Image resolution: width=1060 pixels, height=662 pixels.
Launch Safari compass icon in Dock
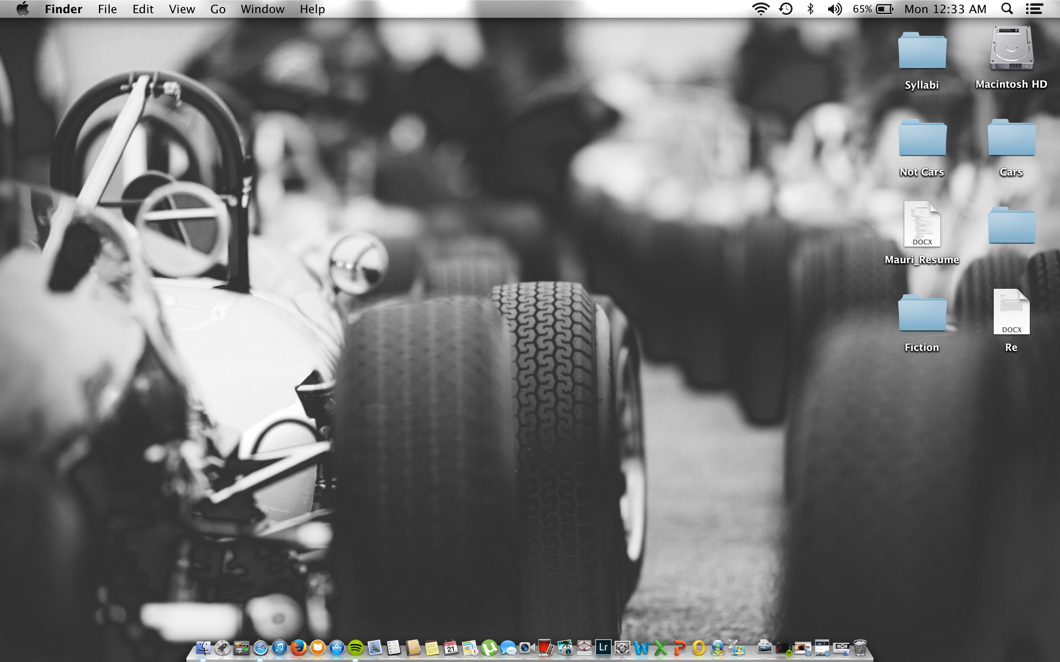[260, 648]
